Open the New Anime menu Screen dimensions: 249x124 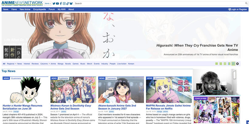click(x=25, y=9)
